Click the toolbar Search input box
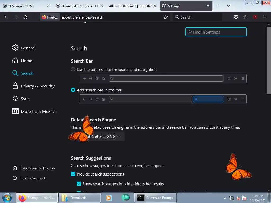271x203 pixels. coord(197,17)
